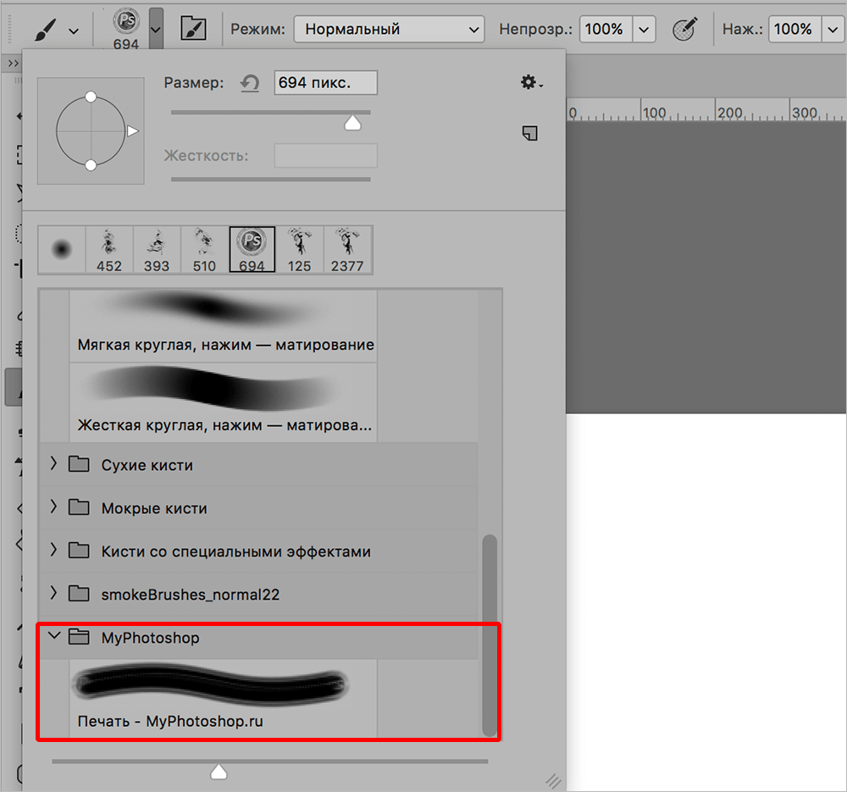Image resolution: width=847 pixels, height=792 pixels.
Task: Select the 2377 recent brush thumbnail
Action: [347, 250]
